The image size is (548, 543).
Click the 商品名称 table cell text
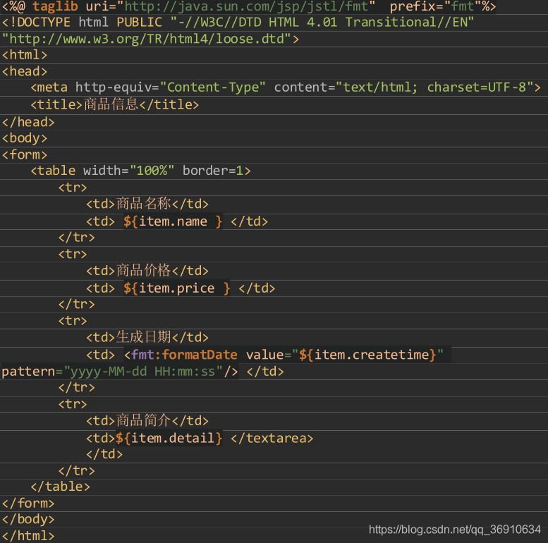pos(143,204)
